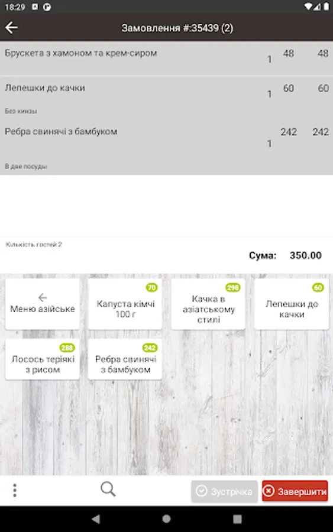Tap quantity 1 in the Брускета row
The image size is (333, 532).
click(270, 59)
